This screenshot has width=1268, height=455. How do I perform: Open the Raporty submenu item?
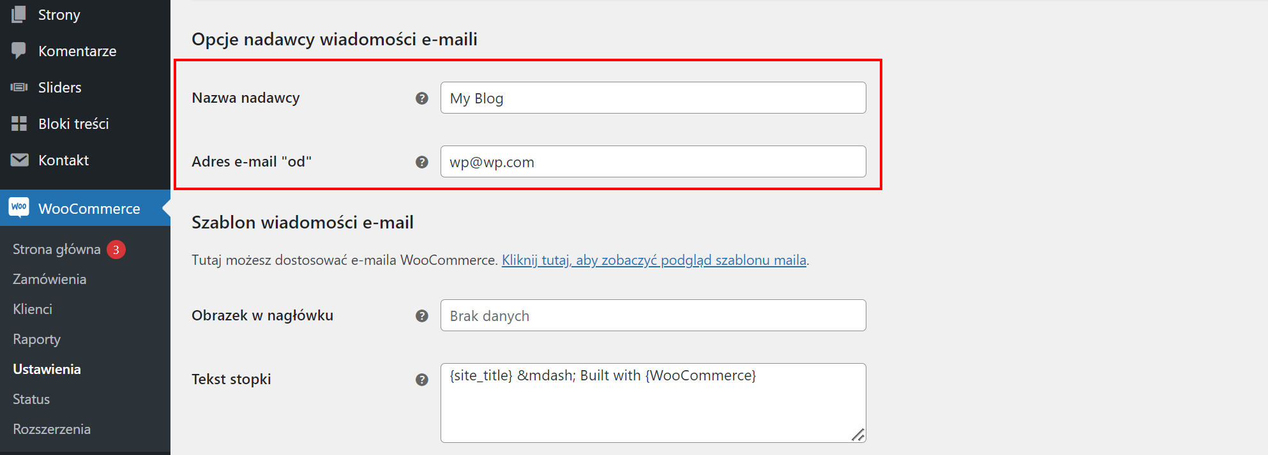click(x=37, y=339)
